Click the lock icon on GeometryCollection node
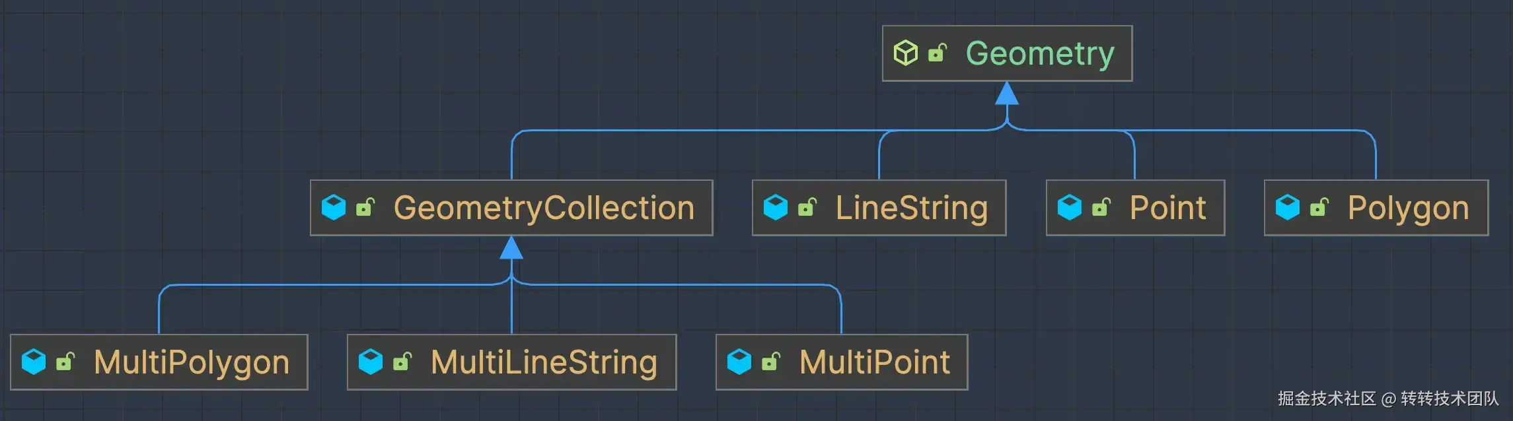This screenshot has width=1513, height=421. (x=365, y=207)
